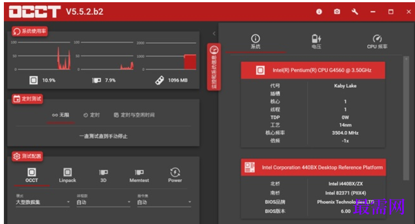The width and height of the screenshot is (415, 224).
Task: Maximize the OCCT window
Action: point(391,12)
